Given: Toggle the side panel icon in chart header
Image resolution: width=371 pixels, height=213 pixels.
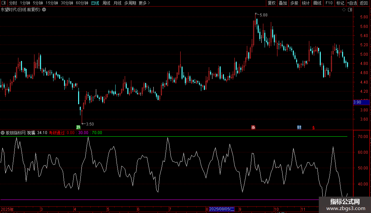Looking at the screenshot, I should pyautogui.click(x=350, y=10).
